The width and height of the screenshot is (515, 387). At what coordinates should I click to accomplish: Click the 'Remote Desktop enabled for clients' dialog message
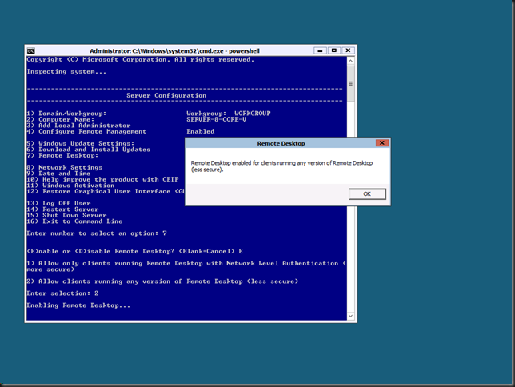[x=281, y=166]
